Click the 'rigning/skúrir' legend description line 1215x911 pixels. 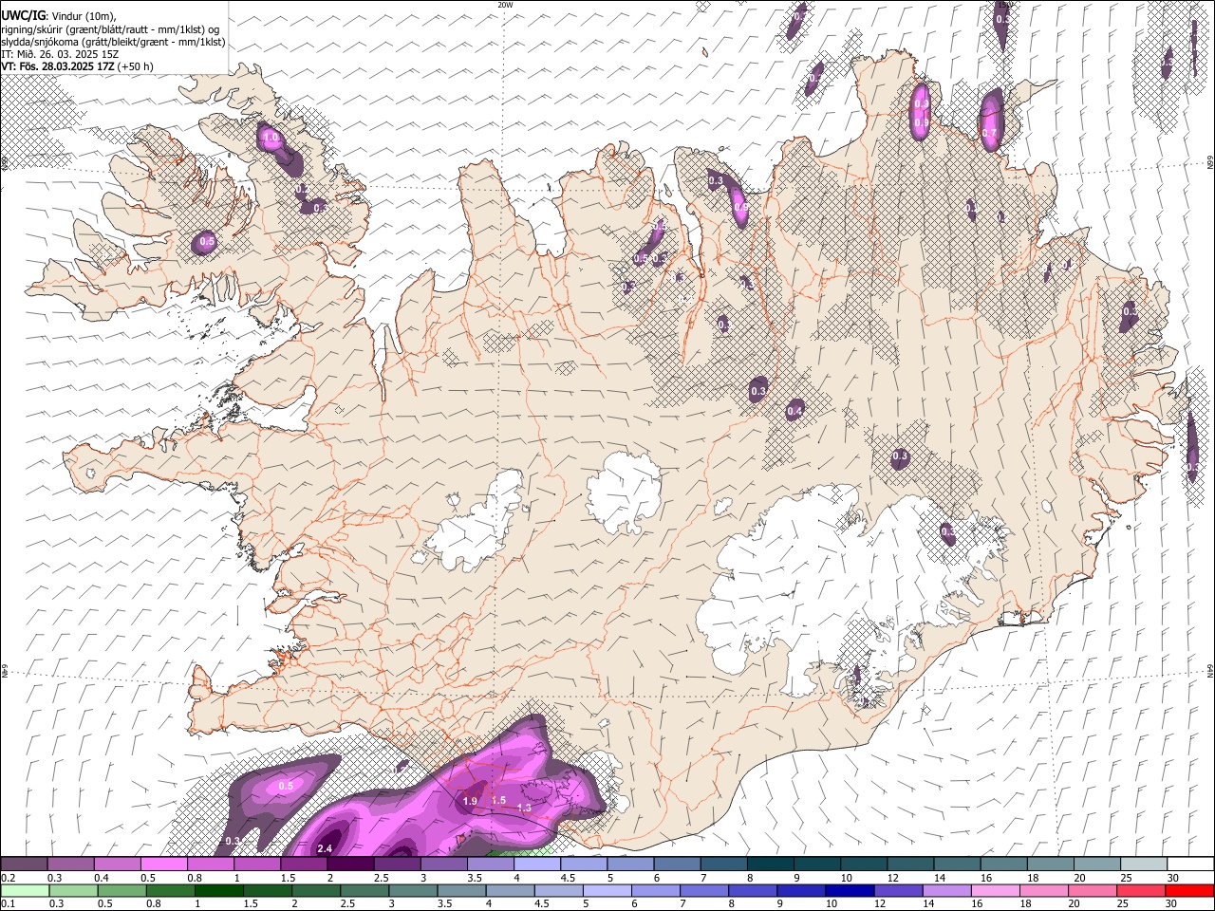(x=110, y=28)
